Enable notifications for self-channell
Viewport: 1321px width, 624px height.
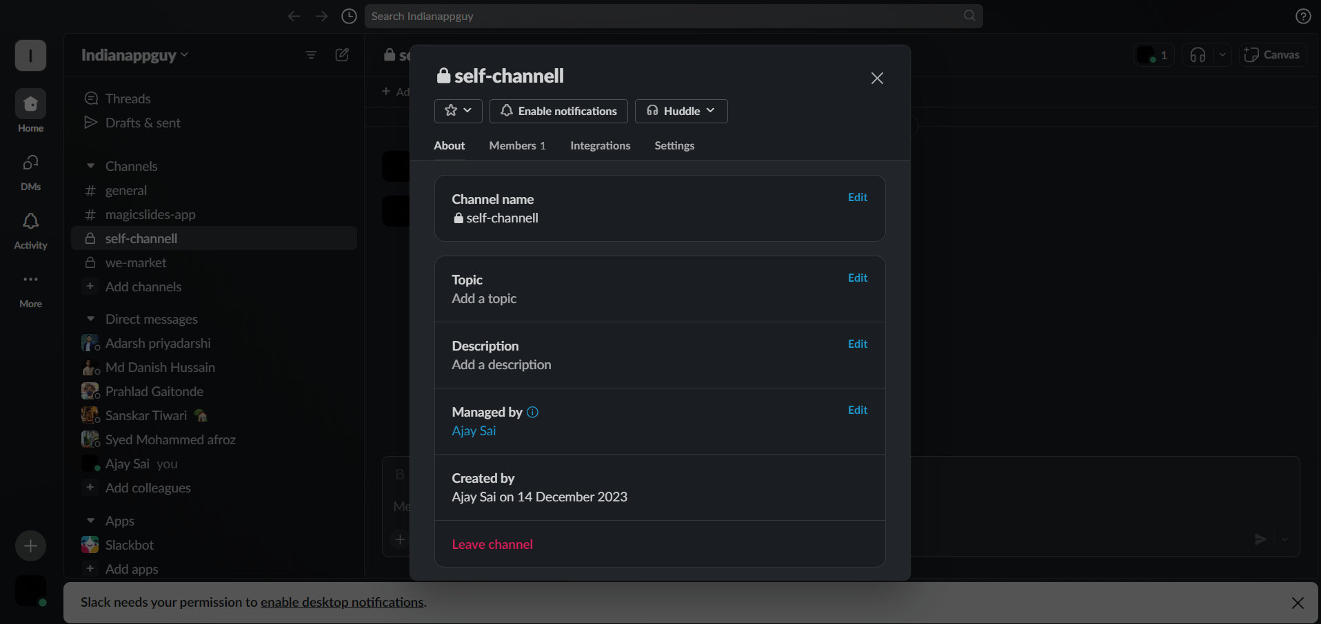558,111
